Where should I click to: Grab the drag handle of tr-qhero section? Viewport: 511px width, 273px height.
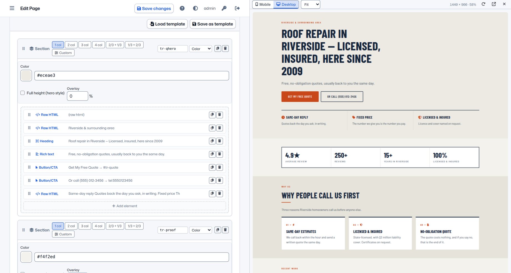coord(24,48)
